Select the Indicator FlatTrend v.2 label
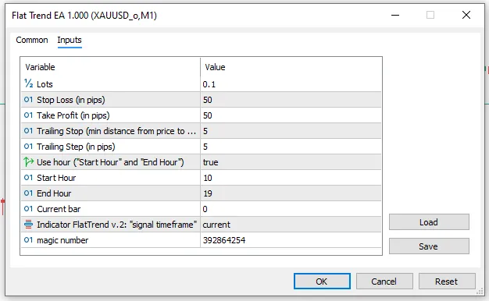Image resolution: width=489 pixels, height=301 pixels. 116,224
